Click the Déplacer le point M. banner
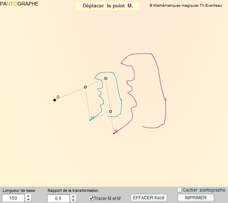 pyautogui.click(x=108, y=6)
